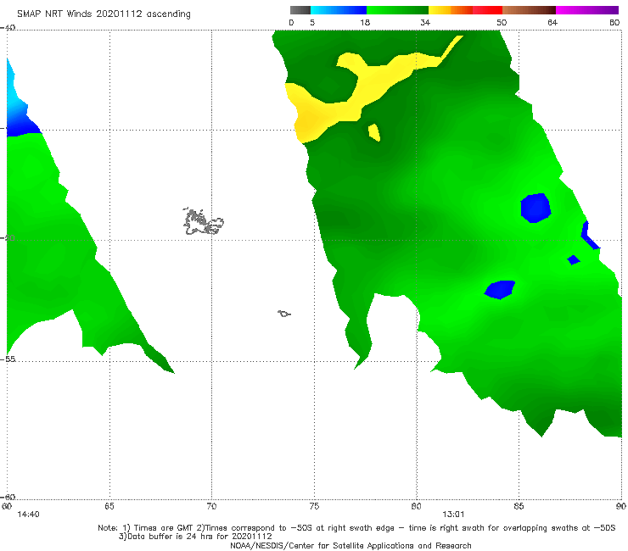This screenshot has height=551, width=628.
Task: Click the longitude label '85'
Action: pyautogui.click(x=519, y=506)
